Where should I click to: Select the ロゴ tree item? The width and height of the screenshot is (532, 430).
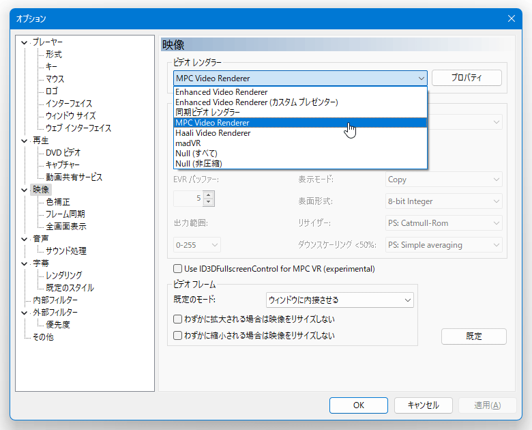(52, 91)
